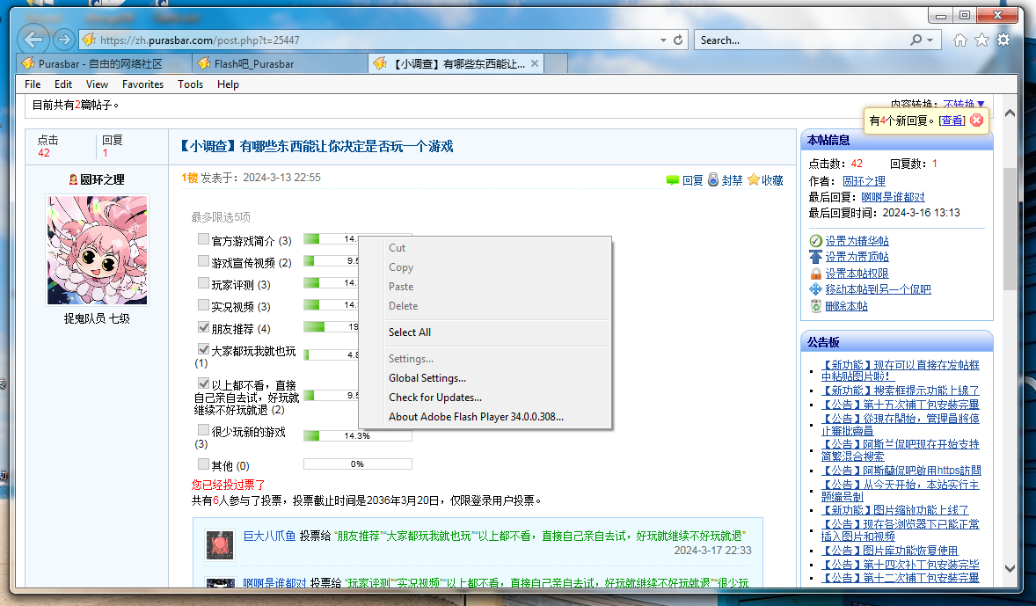The image size is (1036, 606).
Task: Click the 很少玩新的游戏 14.3% vote bar
Action: (357, 435)
